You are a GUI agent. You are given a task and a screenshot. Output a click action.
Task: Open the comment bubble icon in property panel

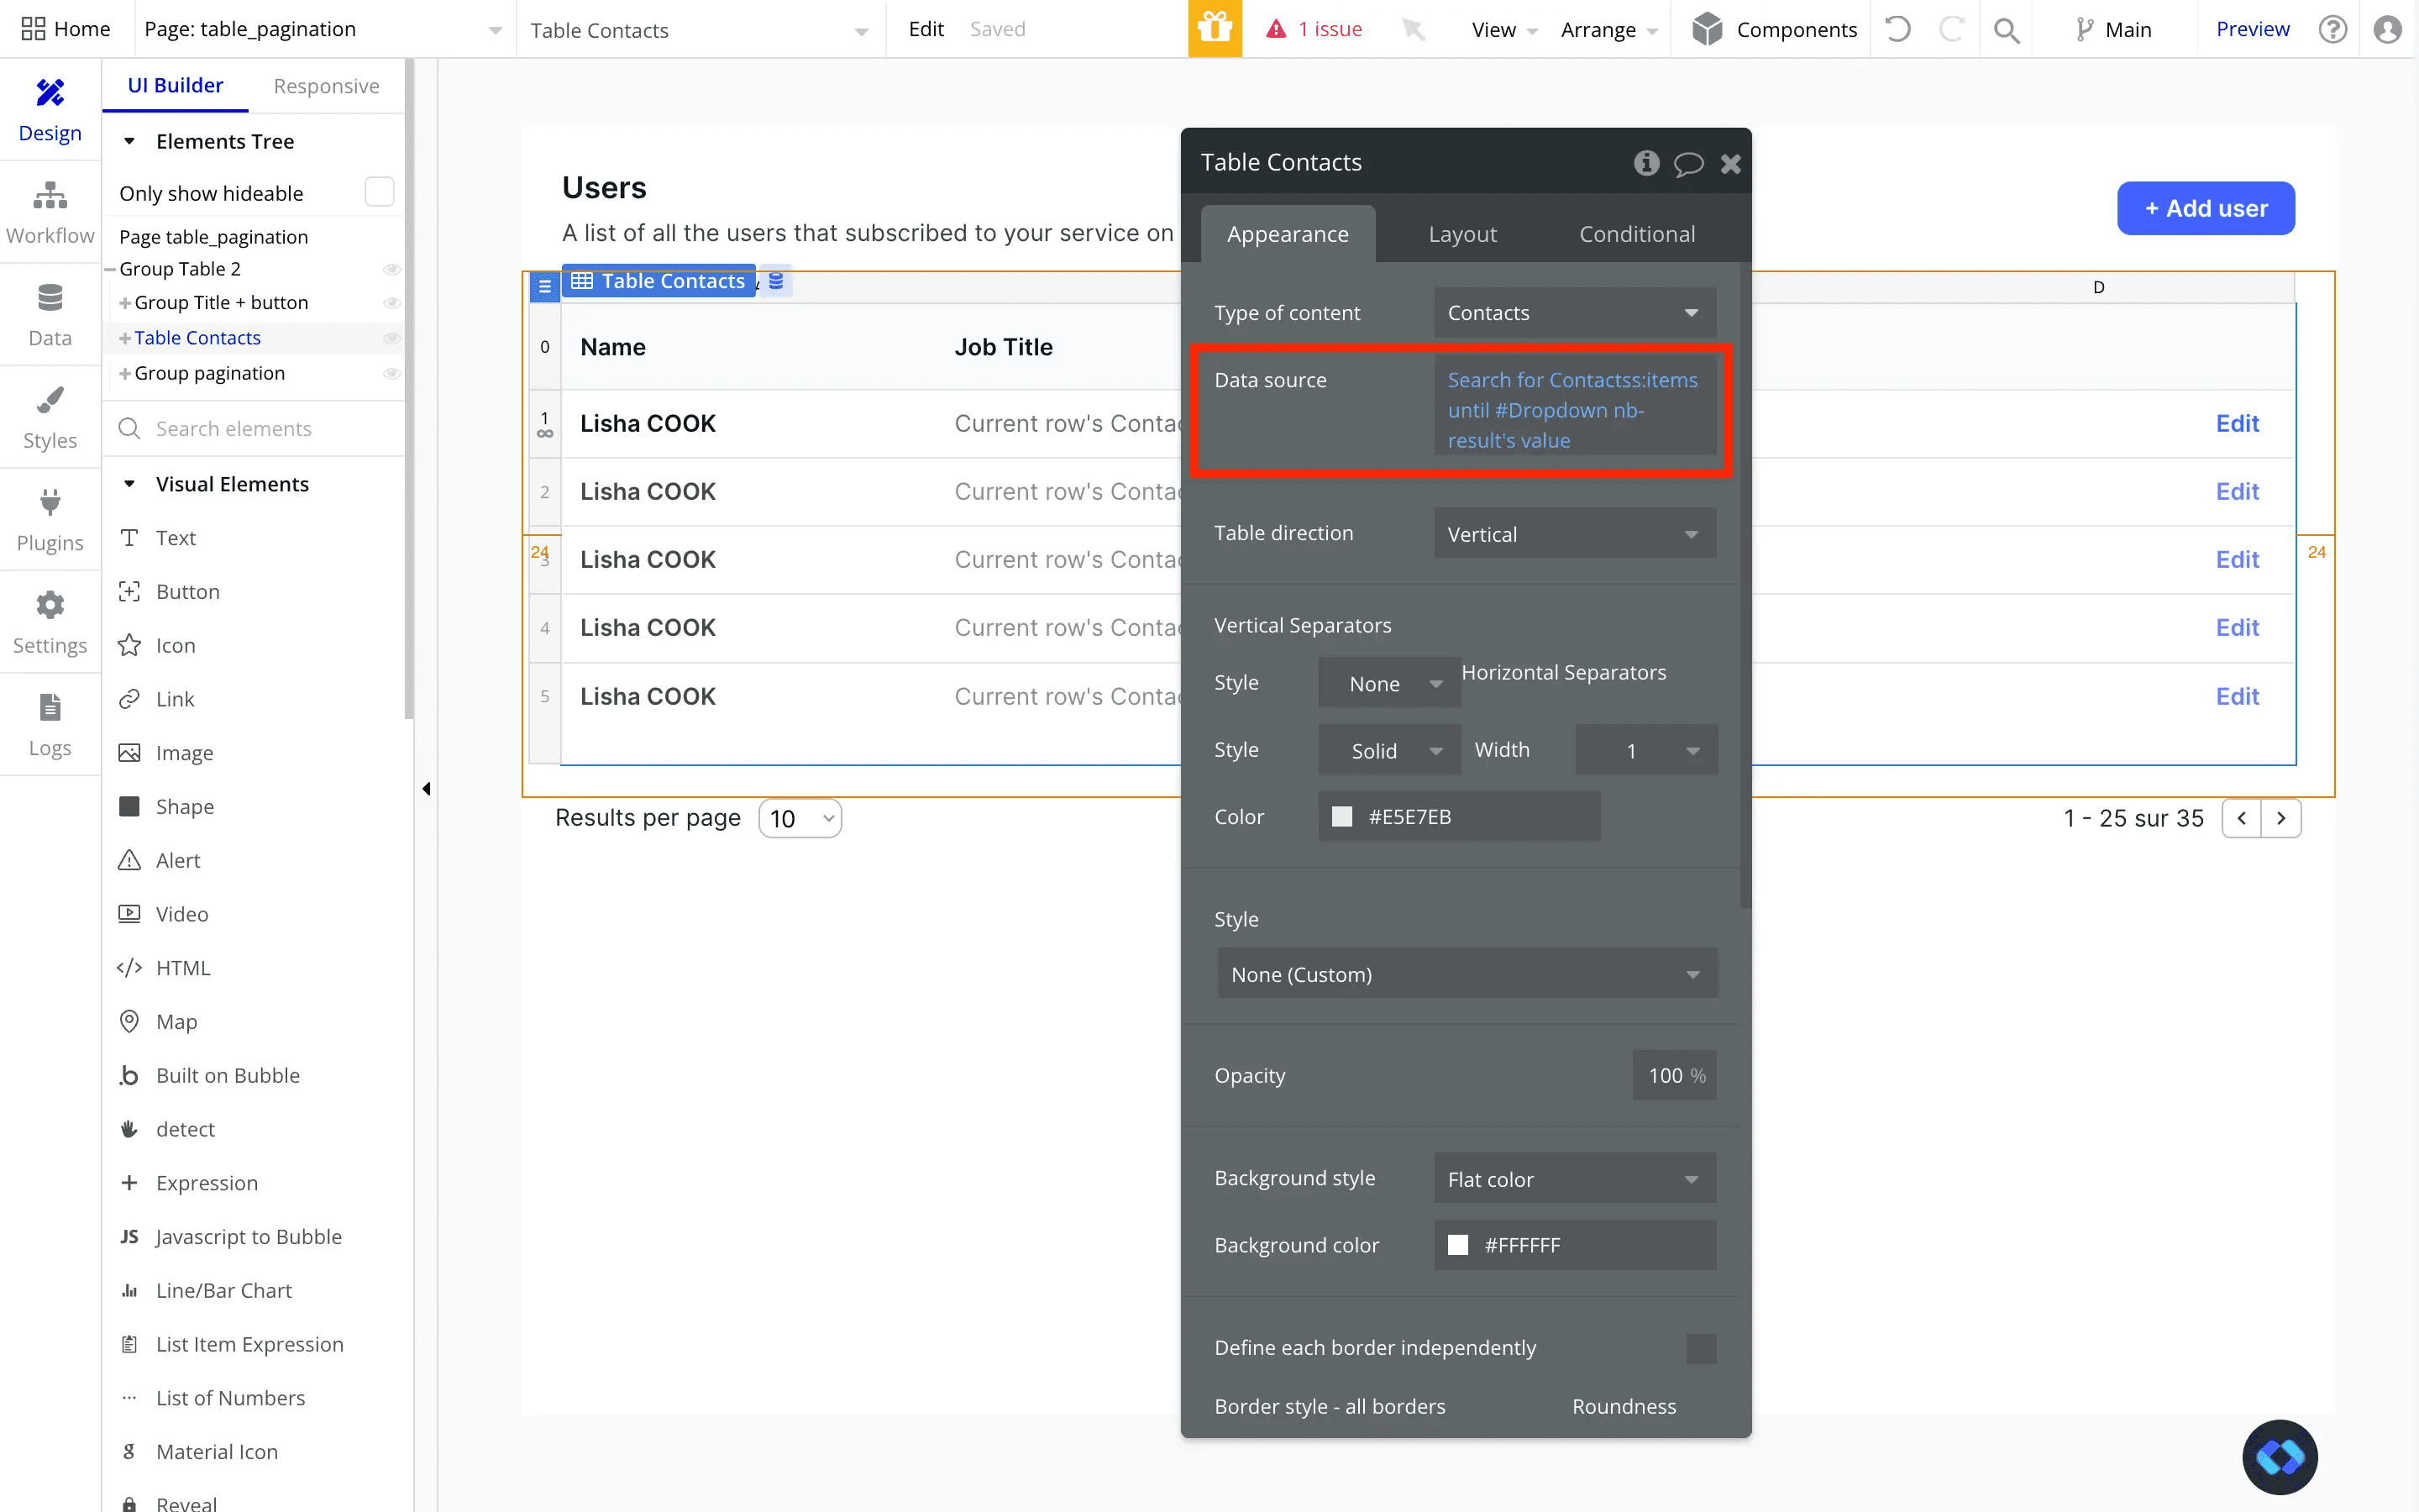pos(1688,163)
